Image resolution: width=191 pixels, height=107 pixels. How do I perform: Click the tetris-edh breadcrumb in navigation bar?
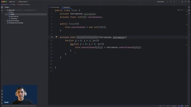click(x=4, y=4)
